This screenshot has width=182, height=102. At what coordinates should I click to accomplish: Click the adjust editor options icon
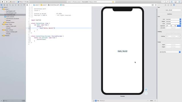point(152,5)
